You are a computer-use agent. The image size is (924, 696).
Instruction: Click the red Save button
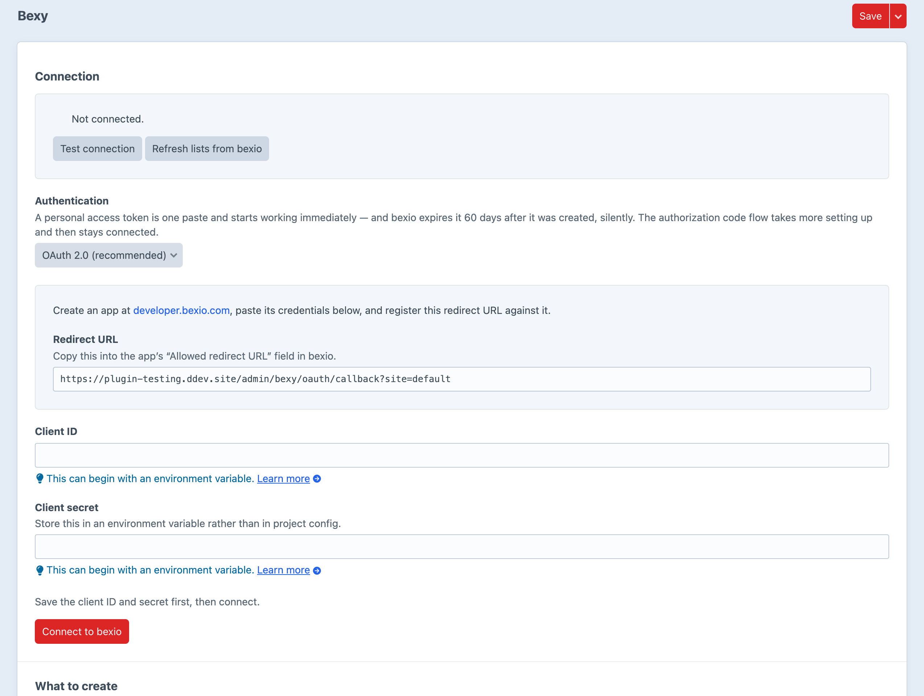click(x=870, y=16)
